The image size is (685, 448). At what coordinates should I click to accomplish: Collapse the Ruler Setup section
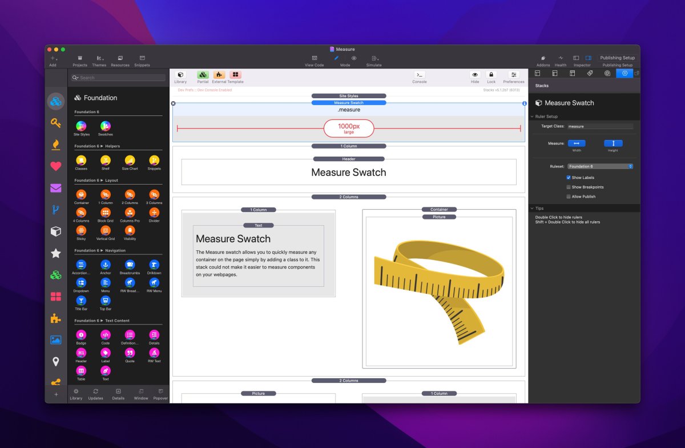tap(533, 117)
